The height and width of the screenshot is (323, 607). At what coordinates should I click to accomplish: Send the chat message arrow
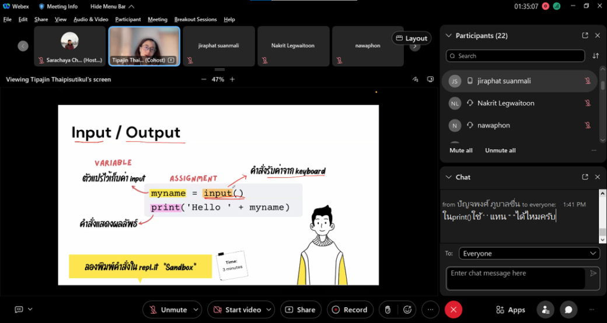[x=593, y=273]
